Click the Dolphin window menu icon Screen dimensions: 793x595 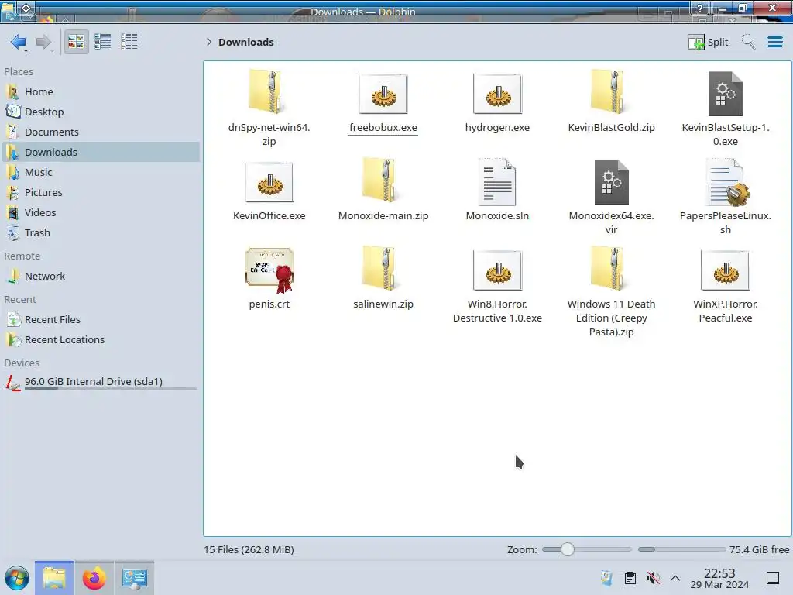click(x=9, y=11)
